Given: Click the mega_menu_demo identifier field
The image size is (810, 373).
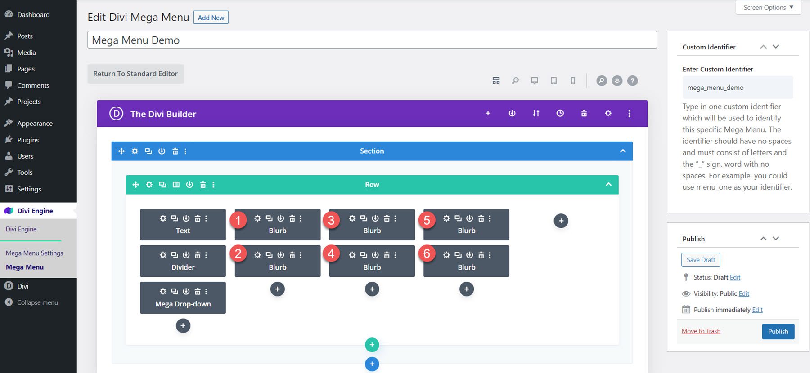Looking at the screenshot, I should [x=738, y=88].
